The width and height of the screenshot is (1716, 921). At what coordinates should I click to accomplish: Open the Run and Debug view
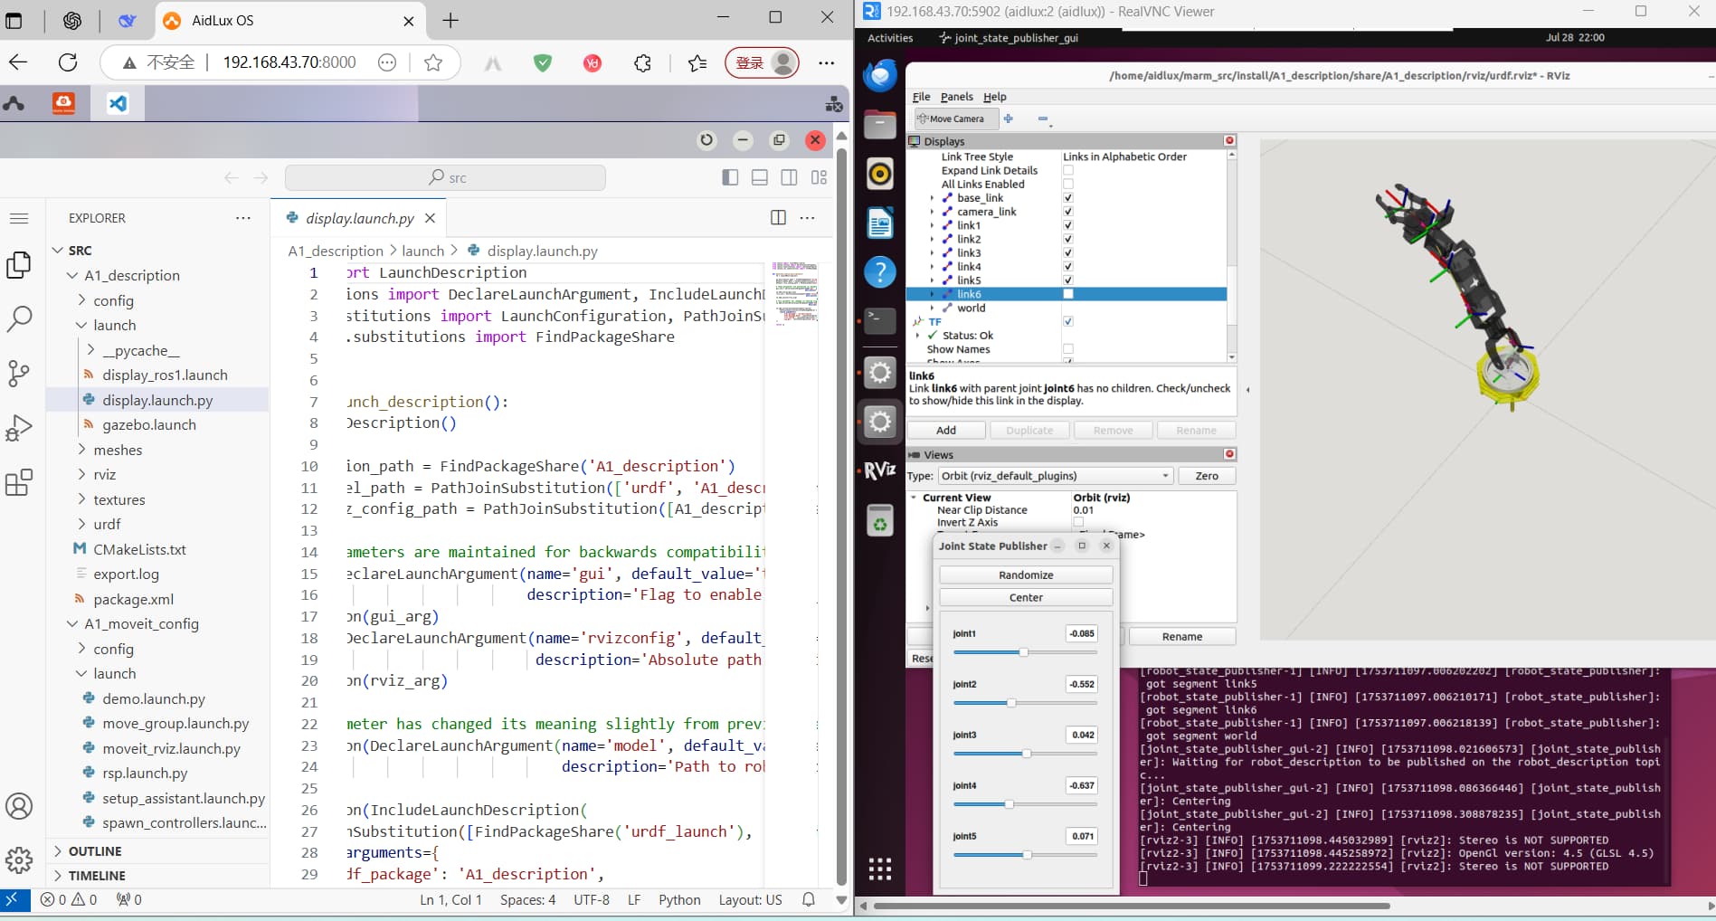click(19, 428)
